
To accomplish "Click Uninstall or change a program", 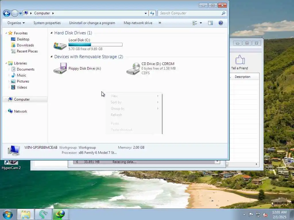I will tap(92, 23).
